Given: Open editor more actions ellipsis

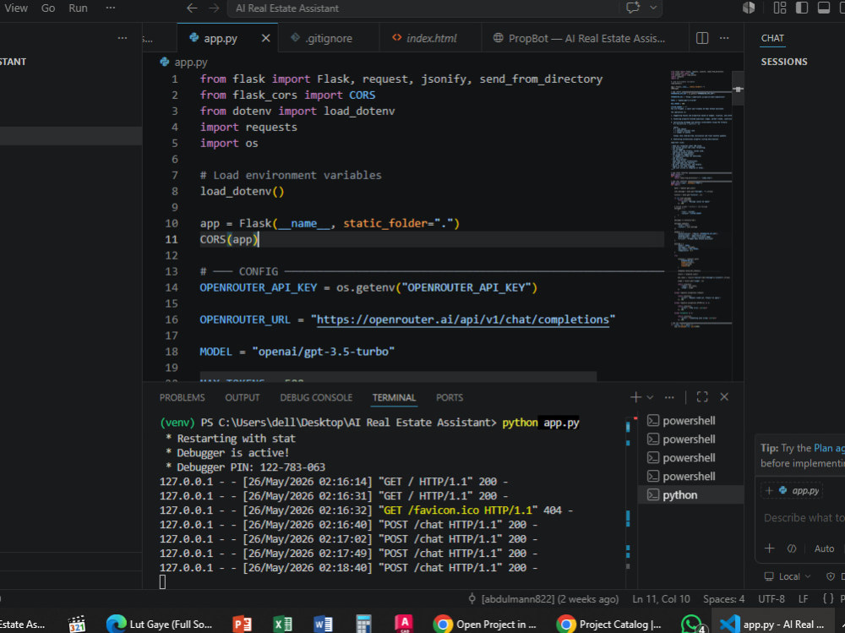Looking at the screenshot, I should 724,38.
